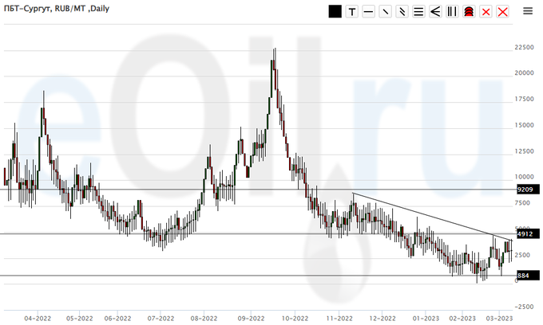Image resolution: width=543 pixels, height=325 pixels.
Task: Select the fan lines drawing tool
Action: click(x=435, y=12)
